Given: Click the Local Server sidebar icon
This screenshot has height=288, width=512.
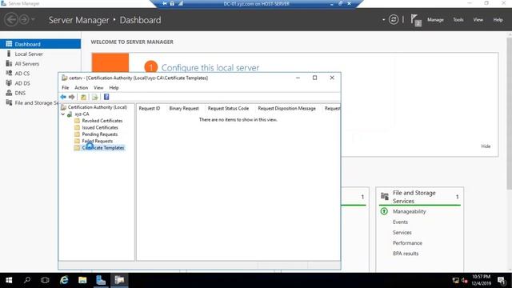Looking at the screenshot, I should (x=9, y=54).
